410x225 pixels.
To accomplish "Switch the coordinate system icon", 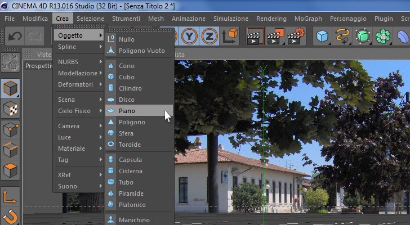I will coord(230,37).
